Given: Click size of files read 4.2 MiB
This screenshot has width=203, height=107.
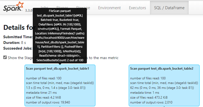Looking at the screenshot, I should click(43, 98).
